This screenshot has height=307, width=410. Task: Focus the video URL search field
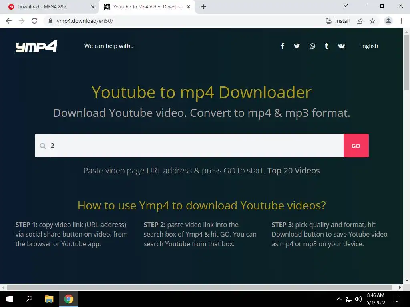189,146
